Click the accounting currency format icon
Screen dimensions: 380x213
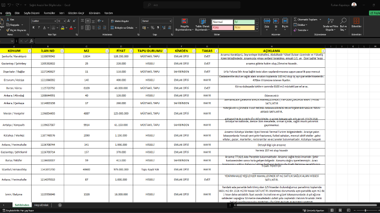point(144,28)
